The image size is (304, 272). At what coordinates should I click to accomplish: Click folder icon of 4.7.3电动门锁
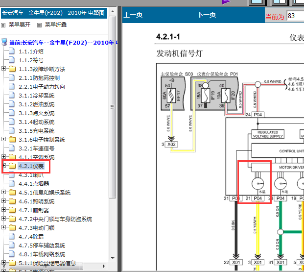click(12, 228)
